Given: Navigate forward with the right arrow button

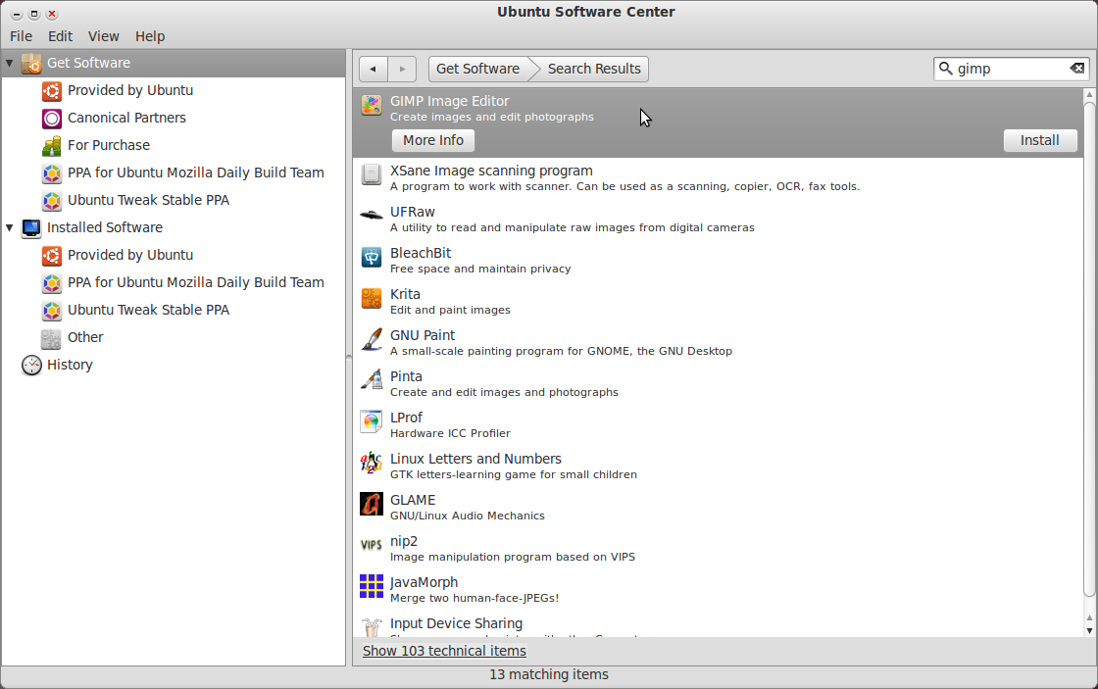Looking at the screenshot, I should pos(402,69).
